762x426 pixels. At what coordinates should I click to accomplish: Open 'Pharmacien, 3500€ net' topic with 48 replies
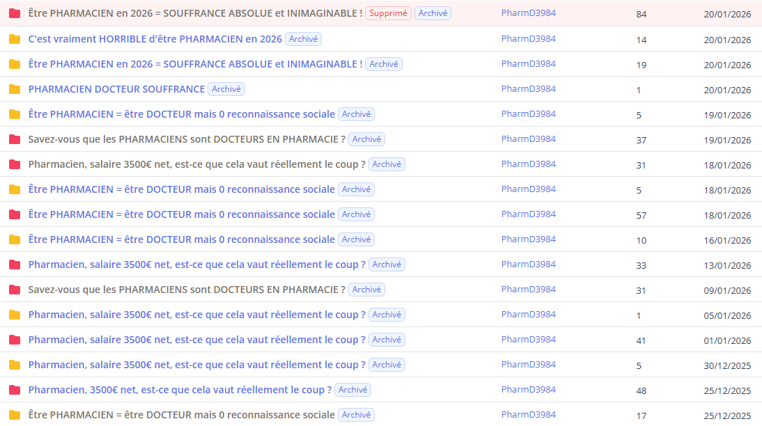180,390
